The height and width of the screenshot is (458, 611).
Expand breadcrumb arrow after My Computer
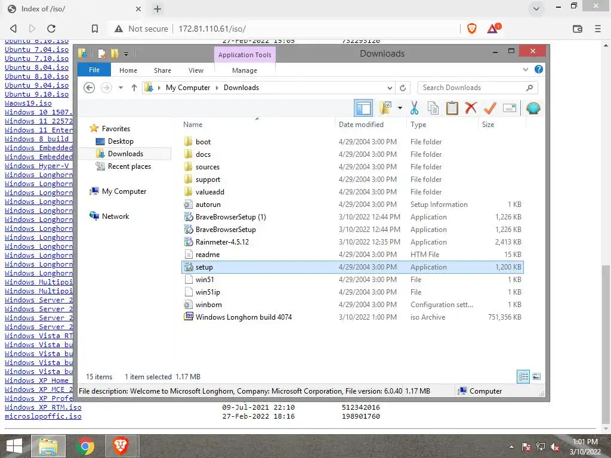(217, 88)
